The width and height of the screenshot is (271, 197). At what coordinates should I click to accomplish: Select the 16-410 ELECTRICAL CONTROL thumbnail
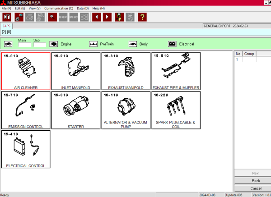[x=26, y=149]
